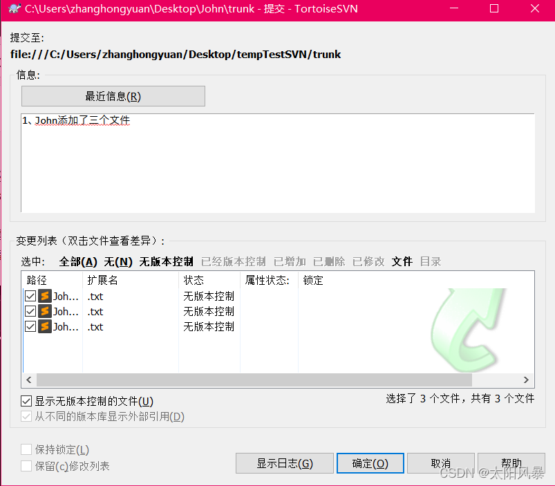
Task: Open 帮助 help button
Action: pyautogui.click(x=511, y=463)
